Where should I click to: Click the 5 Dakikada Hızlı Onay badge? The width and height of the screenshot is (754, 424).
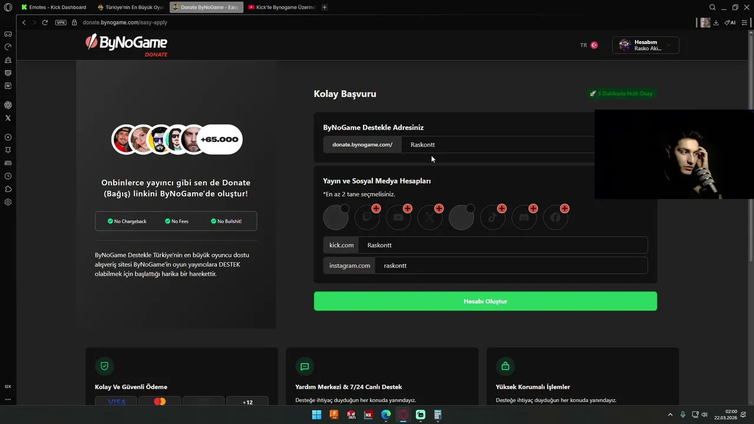pyautogui.click(x=621, y=94)
